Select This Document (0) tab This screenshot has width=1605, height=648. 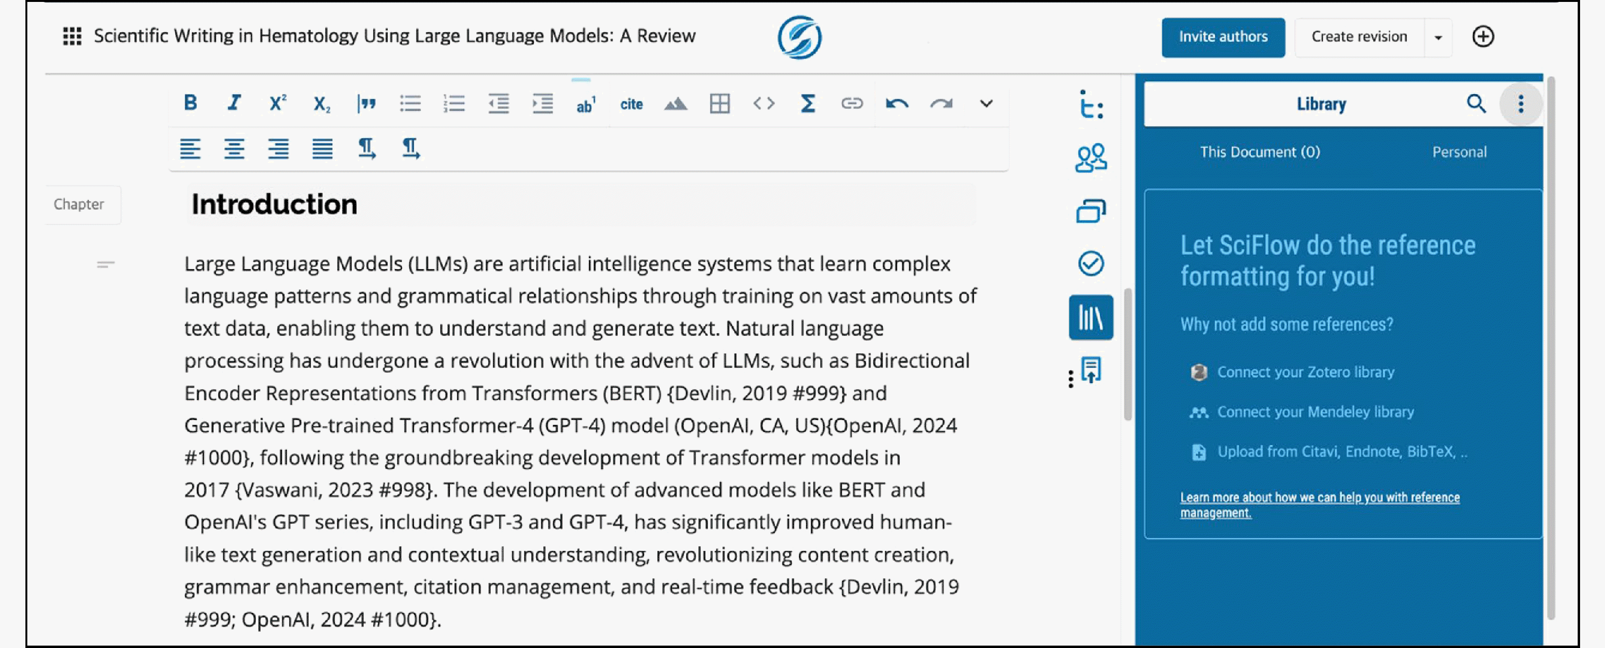pos(1259,152)
